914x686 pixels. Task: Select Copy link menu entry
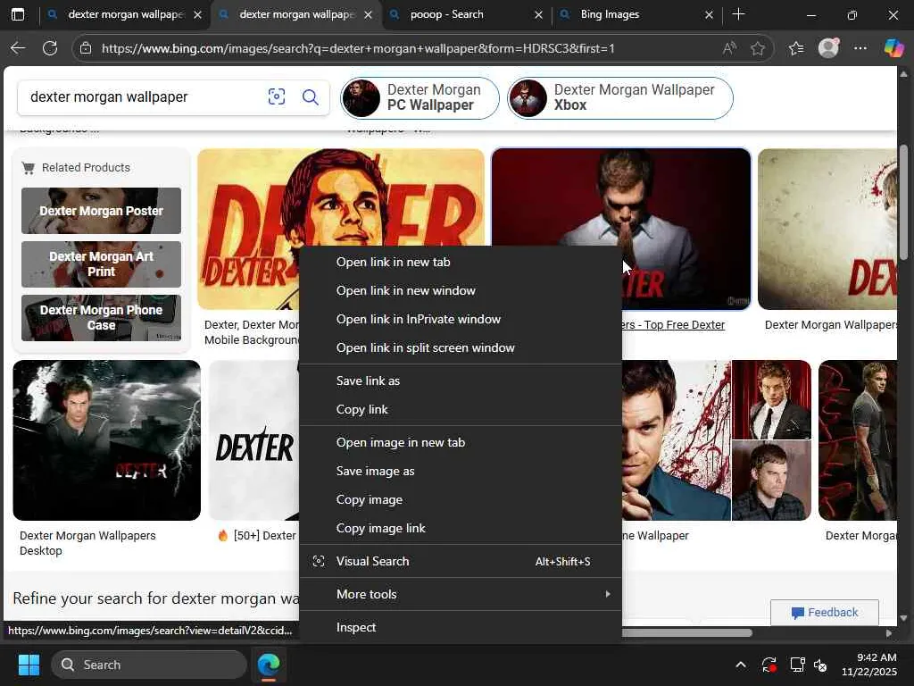pyautogui.click(x=460, y=409)
